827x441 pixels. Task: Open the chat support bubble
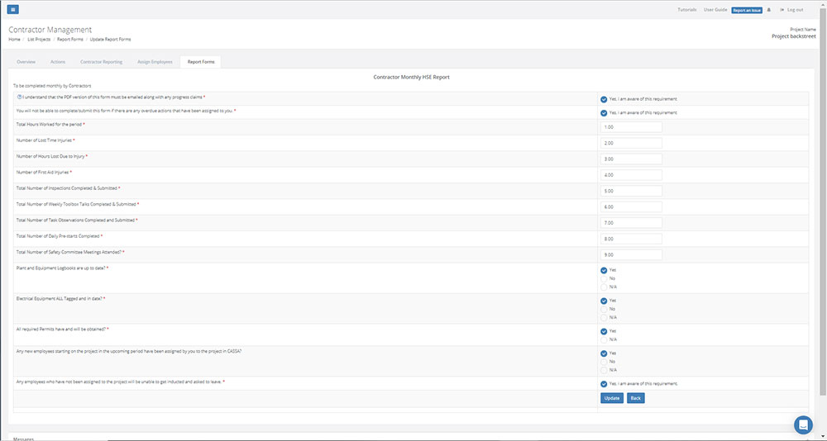(x=803, y=424)
